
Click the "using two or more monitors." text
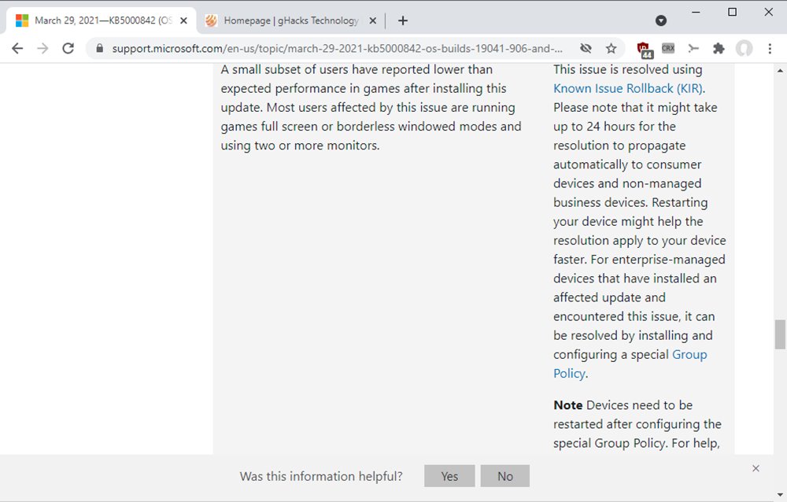(300, 146)
